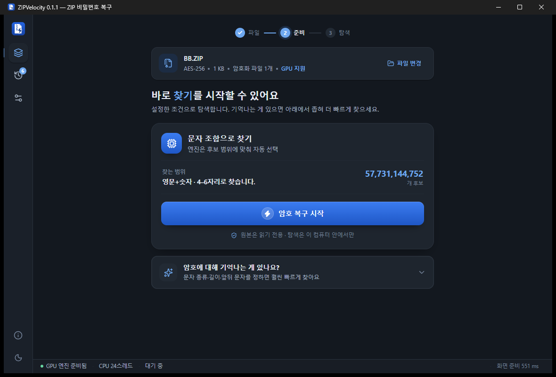The height and width of the screenshot is (377, 556).
Task: Click GPU 엔진 준비됨 status indicator
Action: [x=64, y=366]
